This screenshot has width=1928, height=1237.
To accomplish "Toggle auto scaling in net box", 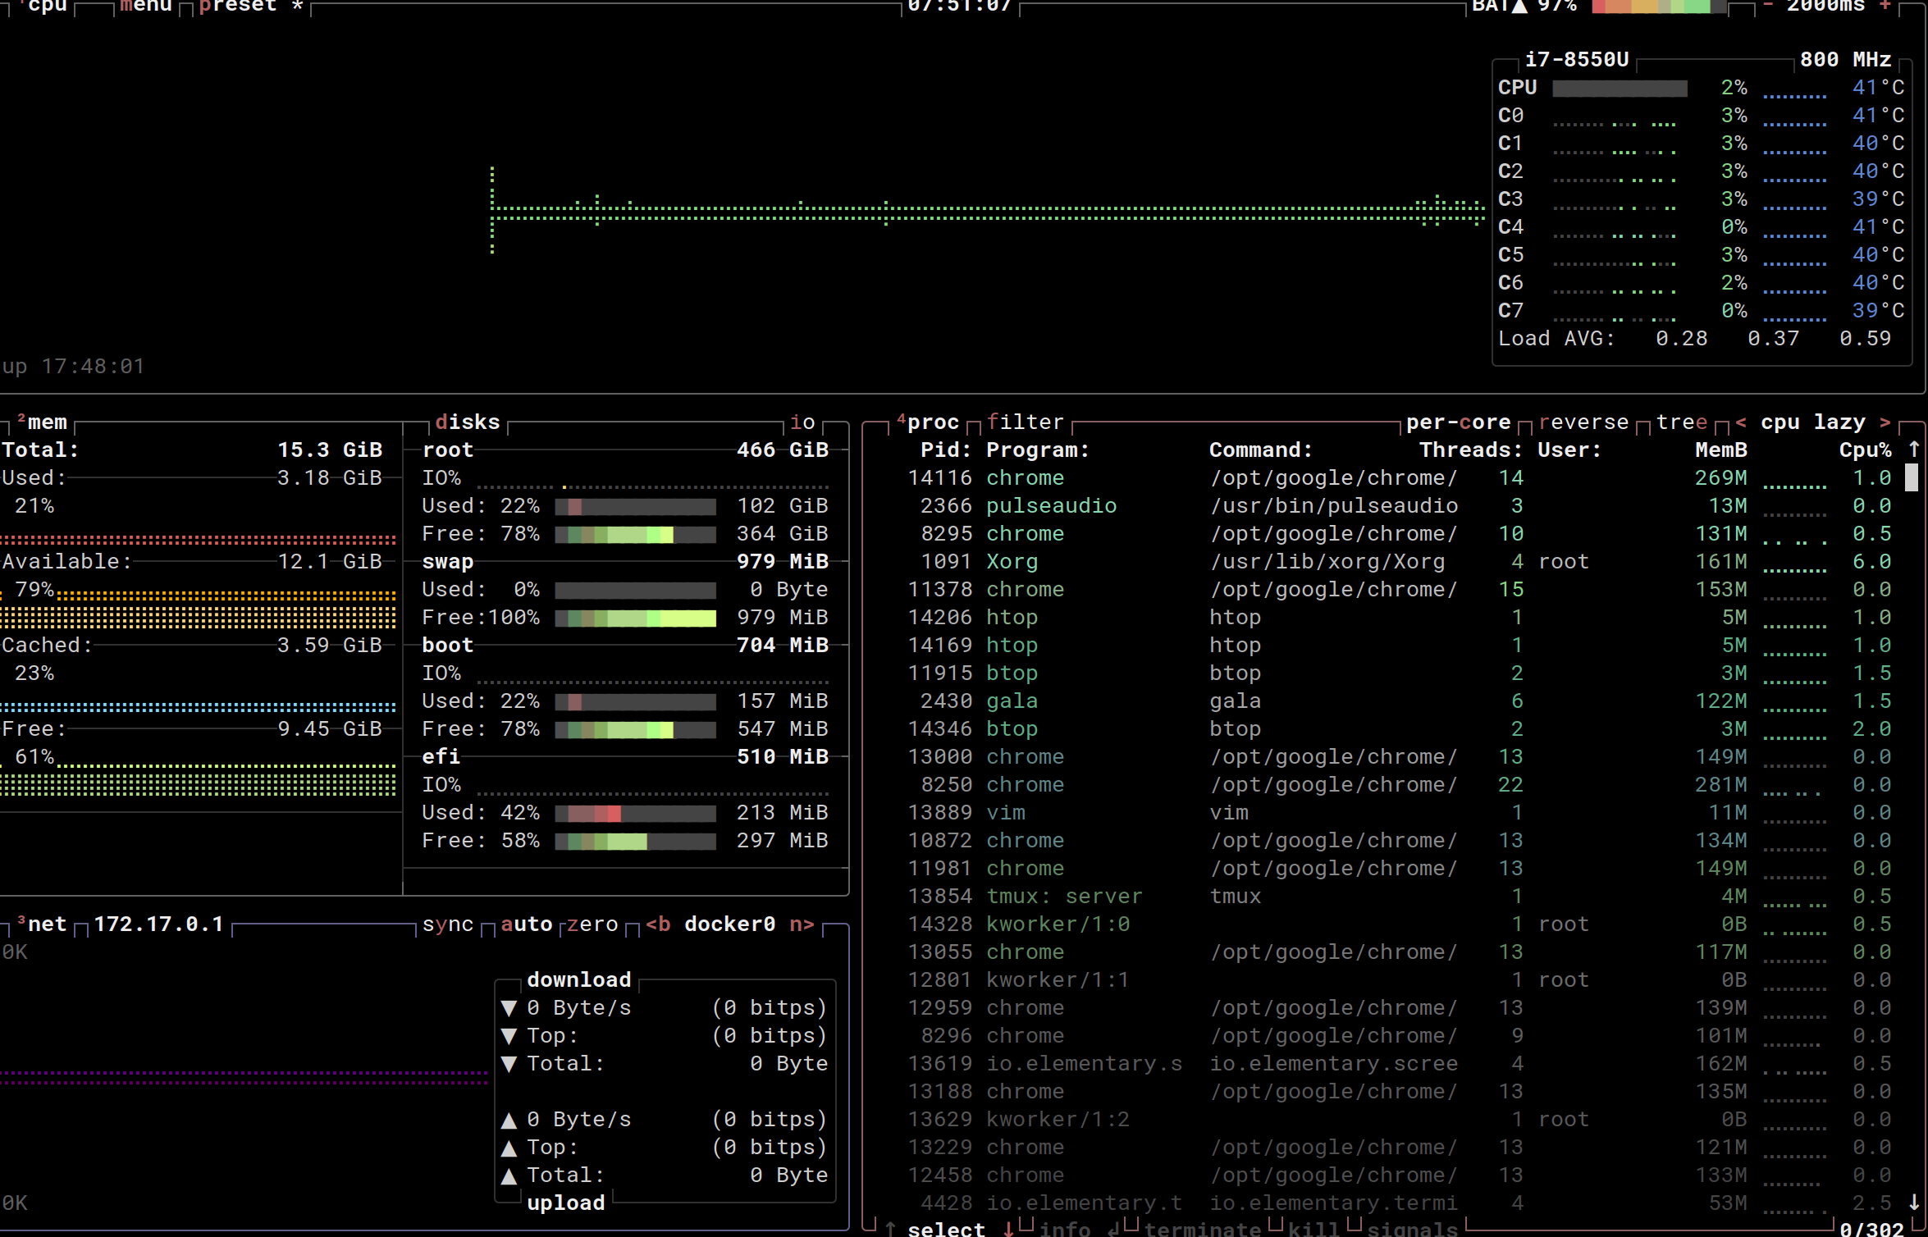I will (526, 924).
